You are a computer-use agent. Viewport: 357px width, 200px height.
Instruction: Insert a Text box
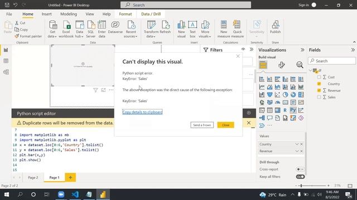[192, 29]
